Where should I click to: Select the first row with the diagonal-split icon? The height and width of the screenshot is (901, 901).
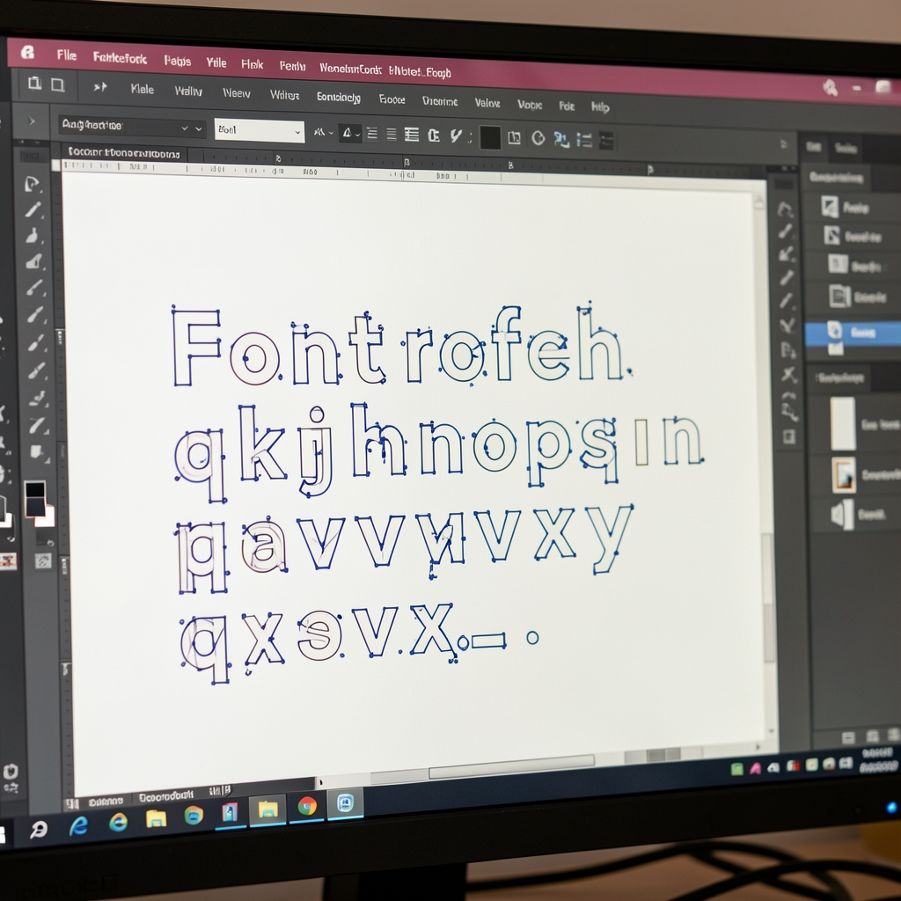click(x=853, y=208)
